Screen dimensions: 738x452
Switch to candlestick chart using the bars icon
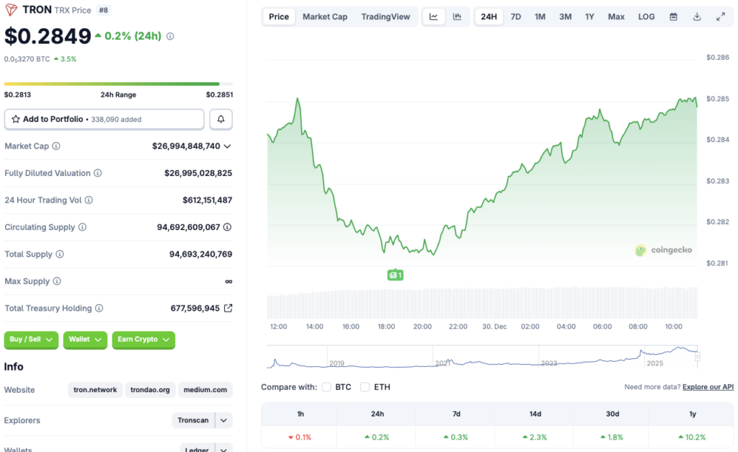point(458,16)
